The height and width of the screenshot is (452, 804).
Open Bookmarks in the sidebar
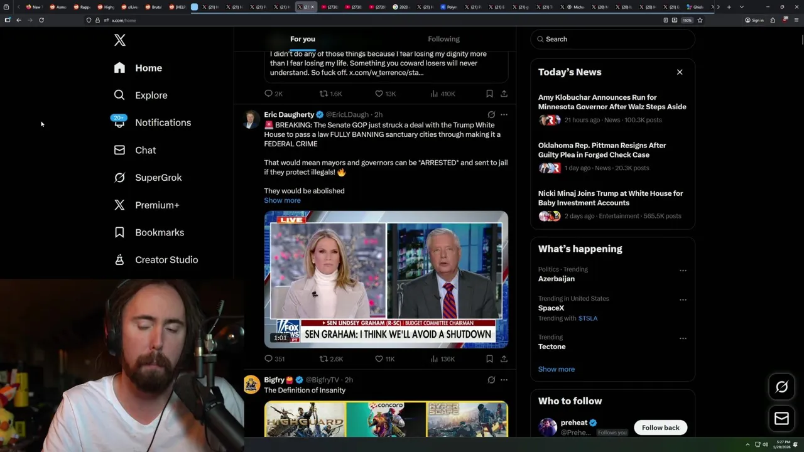[x=149, y=232]
